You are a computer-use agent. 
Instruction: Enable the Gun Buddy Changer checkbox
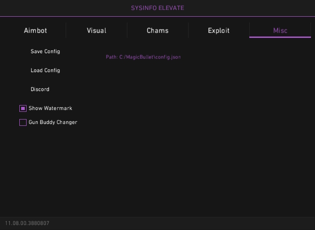(23, 122)
